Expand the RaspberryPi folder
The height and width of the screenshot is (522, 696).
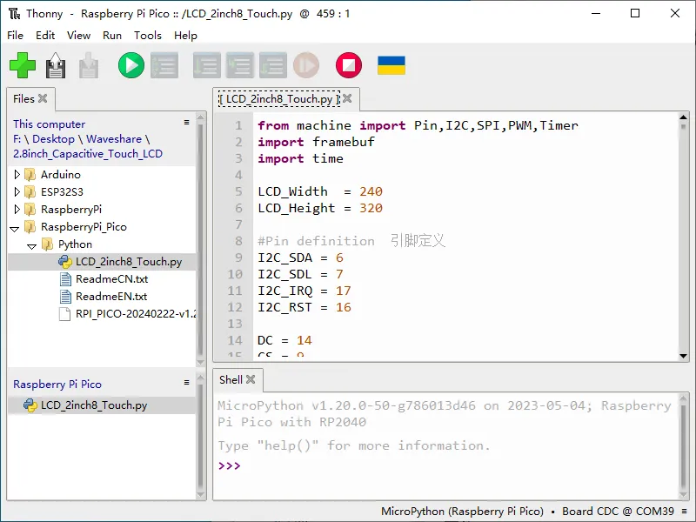coord(17,209)
